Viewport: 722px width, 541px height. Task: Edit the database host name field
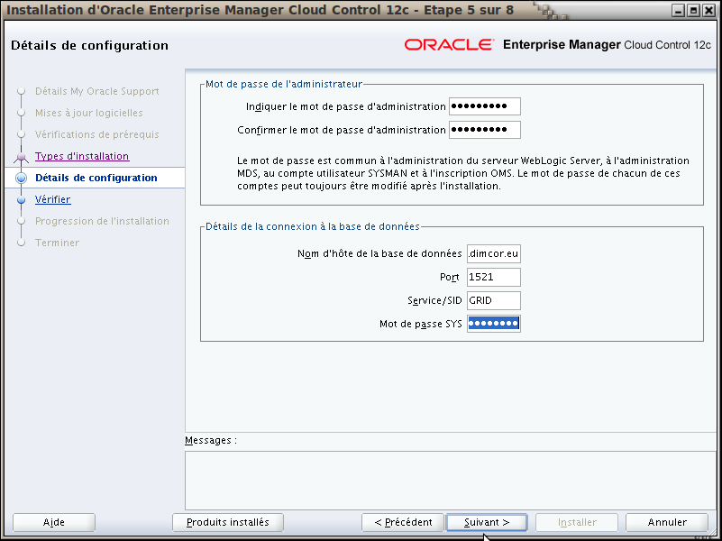coord(494,253)
